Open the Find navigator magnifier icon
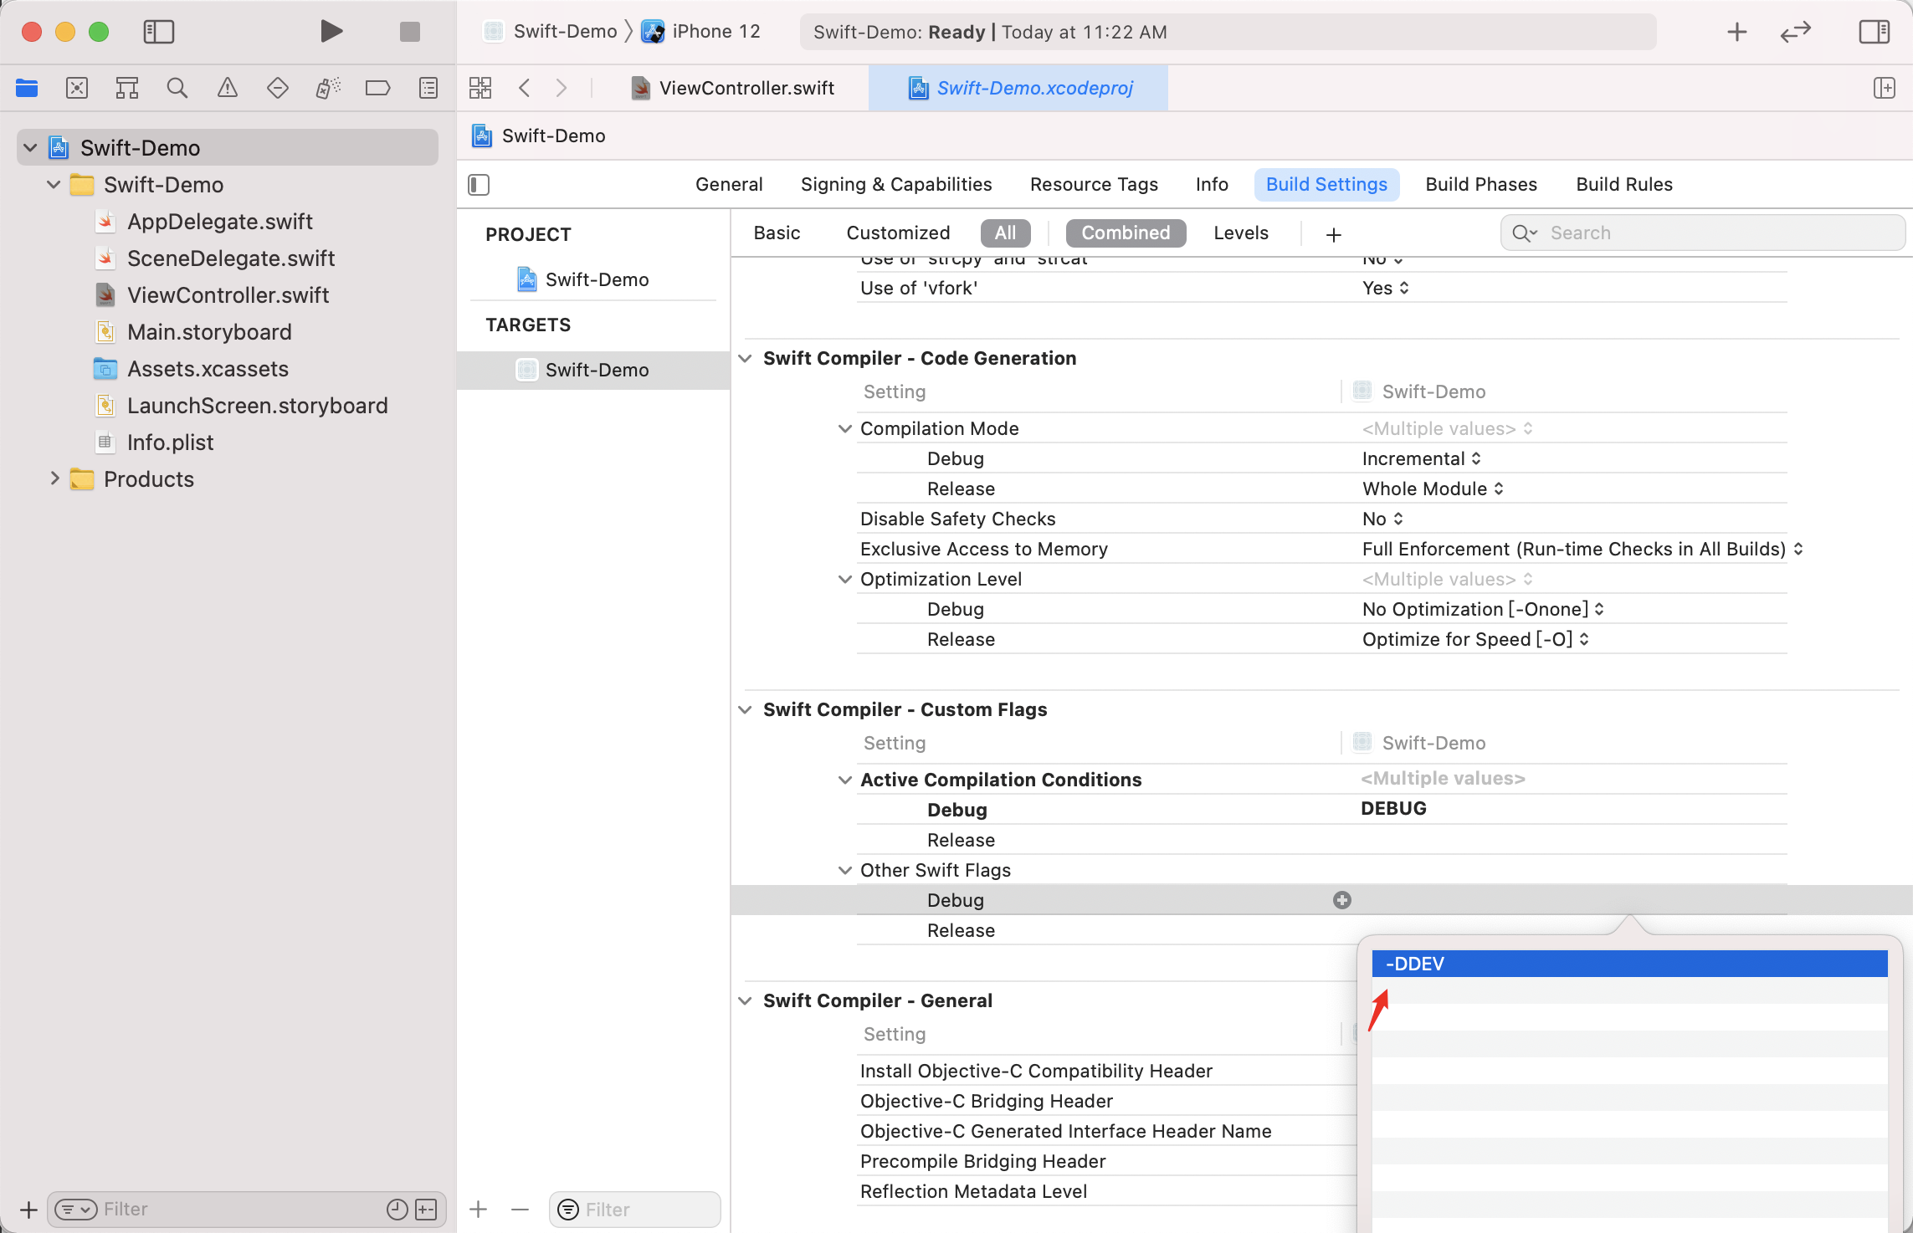 pos(177,88)
